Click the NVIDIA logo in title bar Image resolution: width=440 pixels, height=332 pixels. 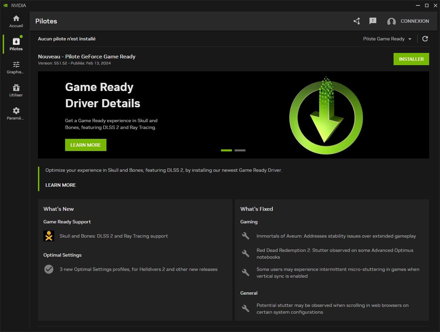click(x=5, y=5)
